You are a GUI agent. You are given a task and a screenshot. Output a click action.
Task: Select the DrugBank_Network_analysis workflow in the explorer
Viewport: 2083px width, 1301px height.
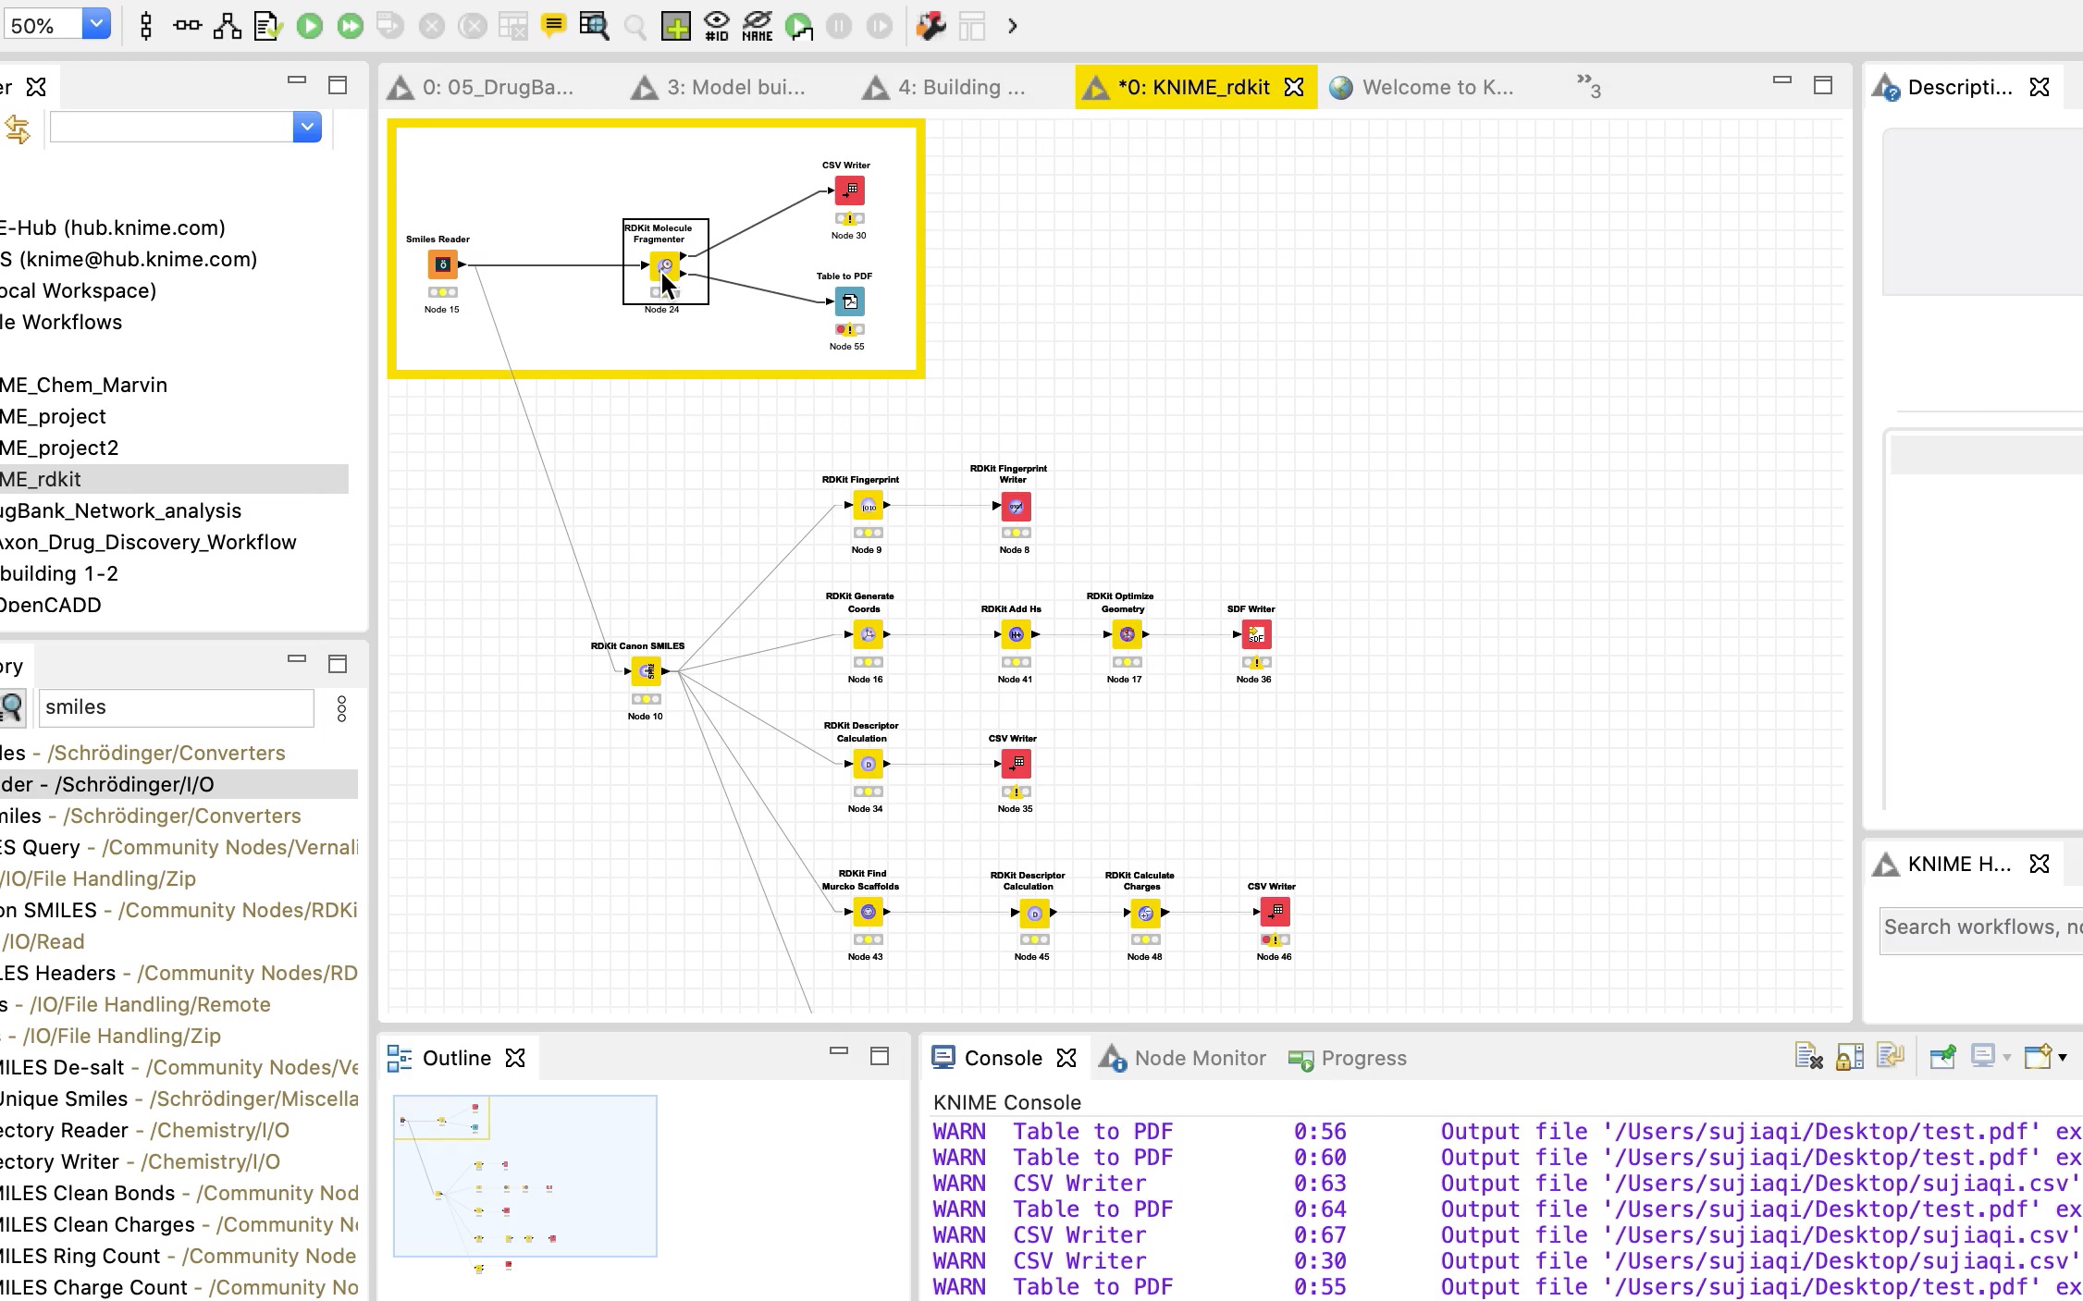point(120,510)
